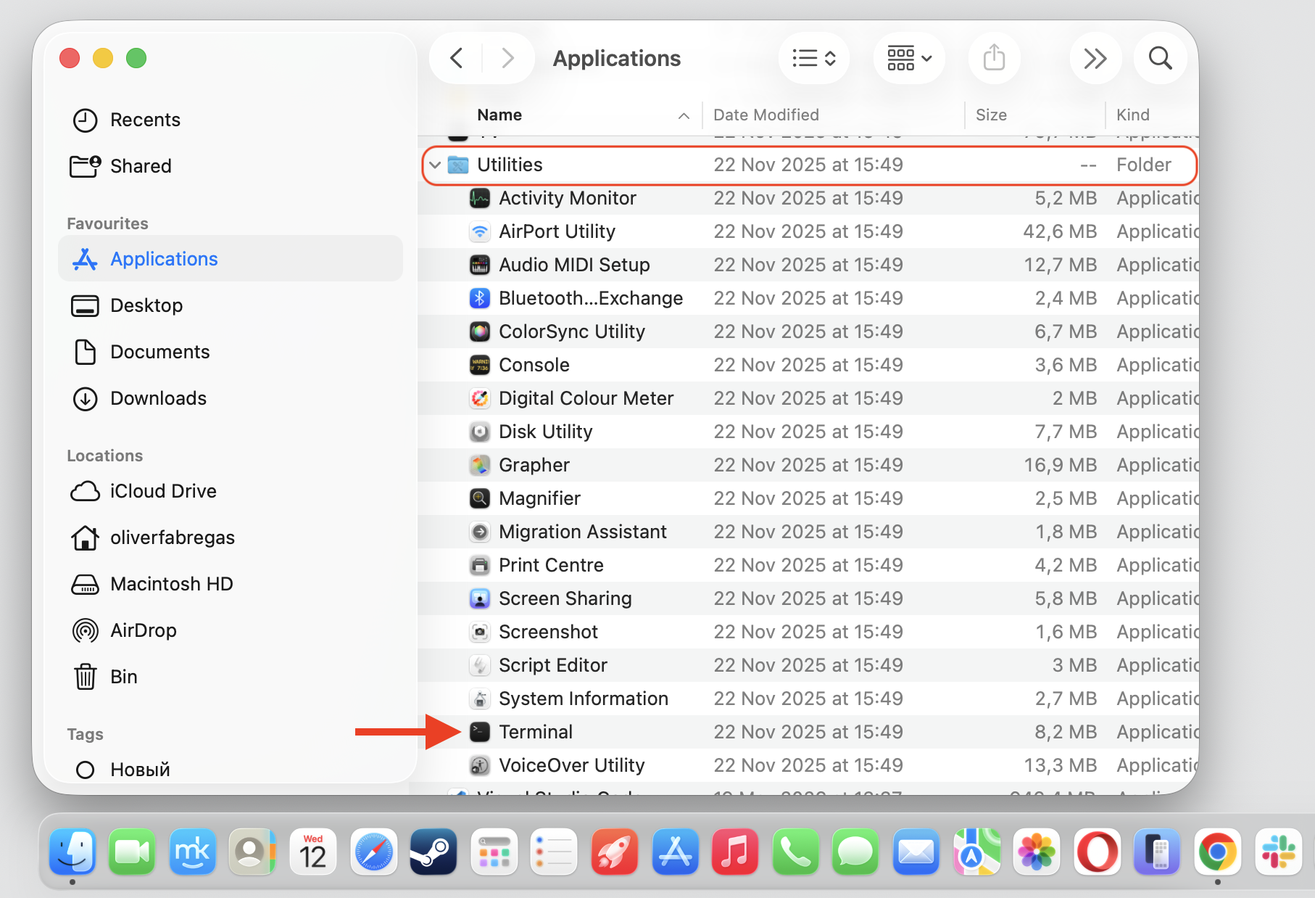Go back with the left chevron

pos(457,58)
